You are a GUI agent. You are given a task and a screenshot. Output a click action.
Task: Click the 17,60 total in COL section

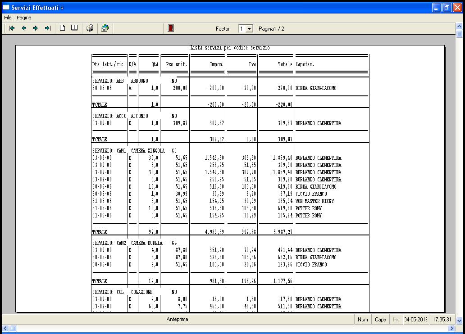(287, 299)
